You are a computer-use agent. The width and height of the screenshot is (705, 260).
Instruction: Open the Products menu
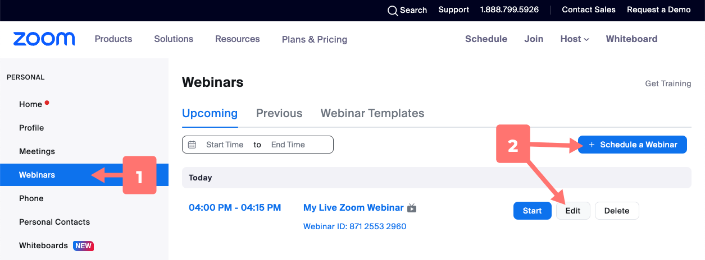click(113, 39)
